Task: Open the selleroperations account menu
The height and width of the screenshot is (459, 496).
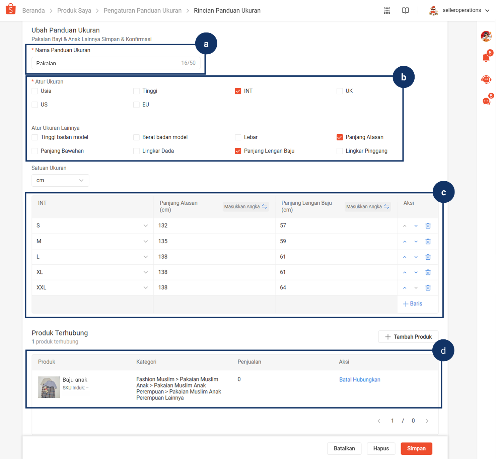Action: 459,10
